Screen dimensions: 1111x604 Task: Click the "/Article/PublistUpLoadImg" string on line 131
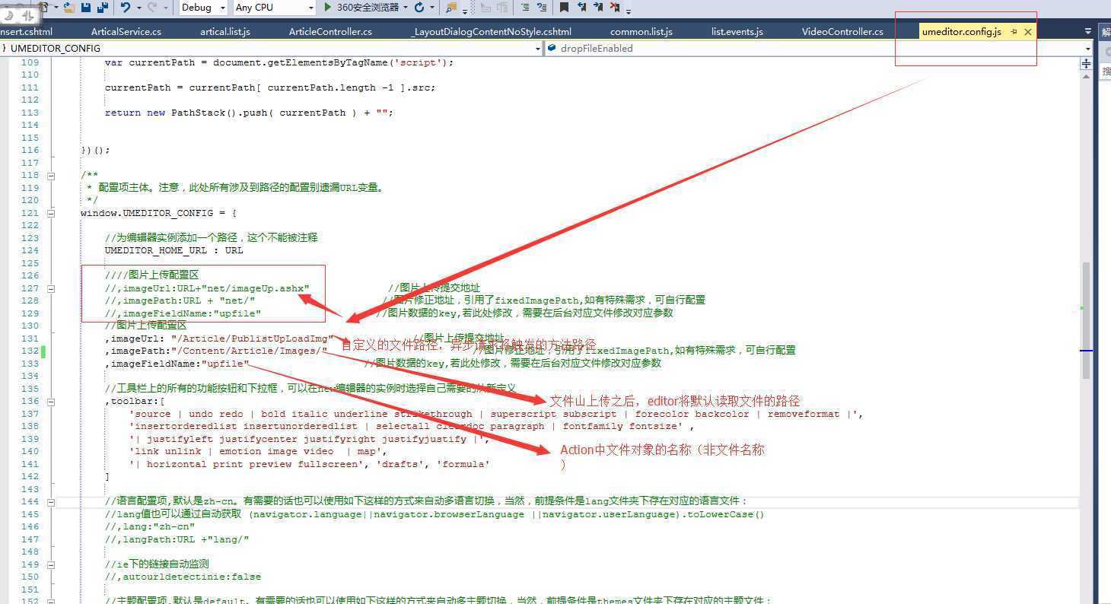coord(252,339)
